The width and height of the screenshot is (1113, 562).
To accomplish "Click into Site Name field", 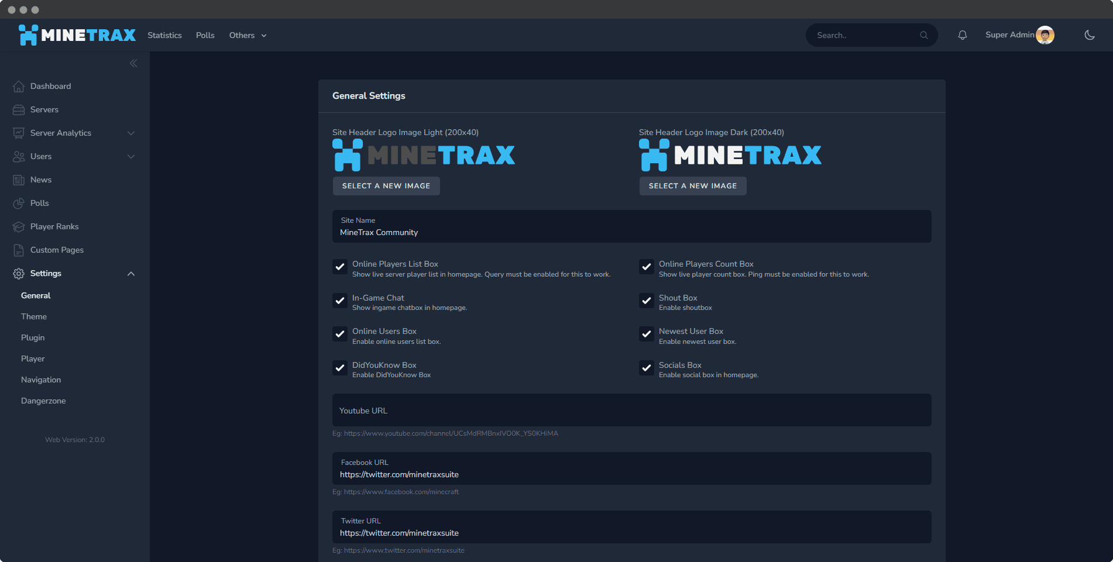I will pyautogui.click(x=632, y=226).
